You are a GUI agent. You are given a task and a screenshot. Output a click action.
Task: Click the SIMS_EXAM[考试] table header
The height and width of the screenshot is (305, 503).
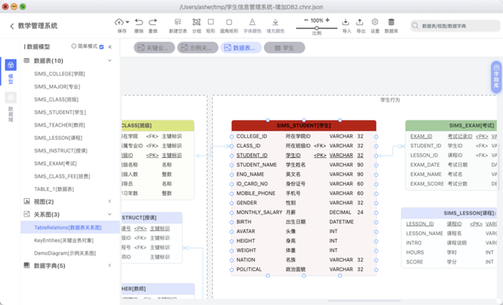coord(451,126)
